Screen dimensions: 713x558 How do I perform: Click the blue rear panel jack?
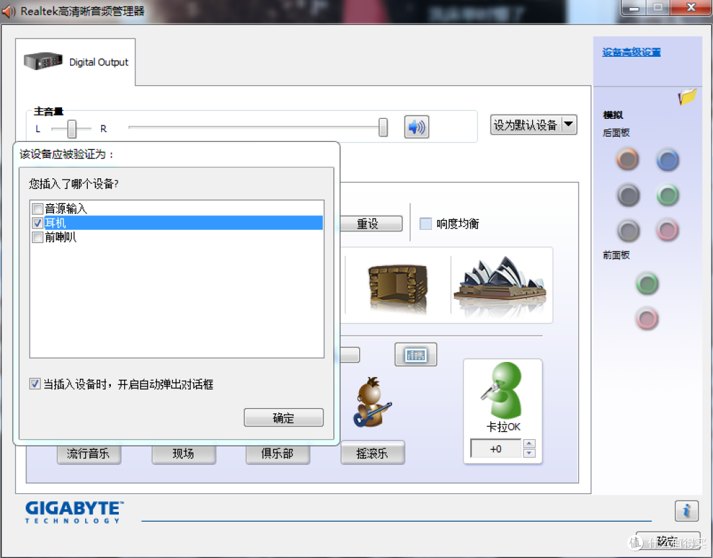pos(667,160)
